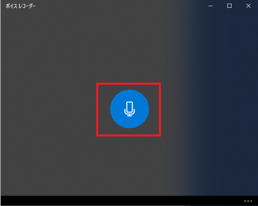
Task: Show the See more ellipsis menu
Action: [x=248, y=201]
